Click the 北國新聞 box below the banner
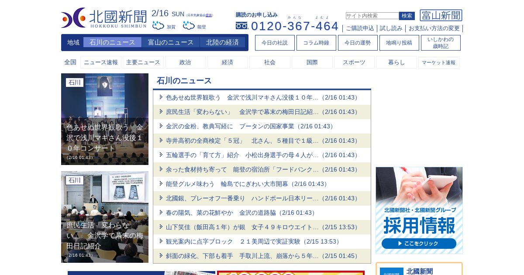Viewport: 524px width, 275px height. 419,269
